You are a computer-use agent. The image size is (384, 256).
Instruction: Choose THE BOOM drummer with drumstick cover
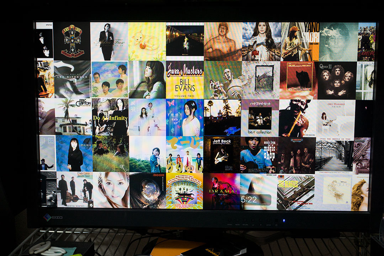[x=298, y=118]
